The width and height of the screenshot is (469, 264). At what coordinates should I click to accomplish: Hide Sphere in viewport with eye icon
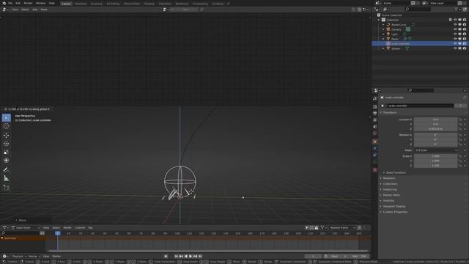[x=455, y=48]
